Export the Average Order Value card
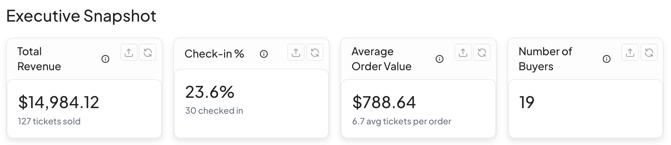 [x=463, y=53]
